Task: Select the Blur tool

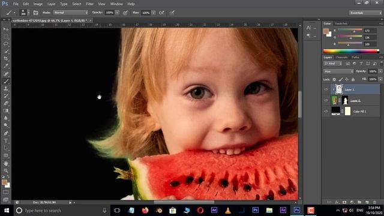Action: [x=6, y=118]
